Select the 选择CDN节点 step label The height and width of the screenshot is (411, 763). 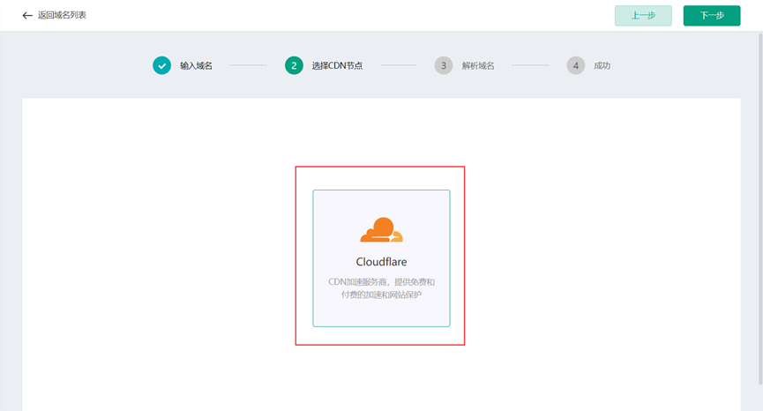337,65
